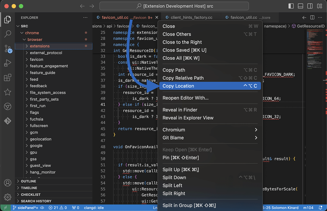327x211 pixels.
Task: Toggle the Primary Side Bar layout button
Action: click(291, 6)
